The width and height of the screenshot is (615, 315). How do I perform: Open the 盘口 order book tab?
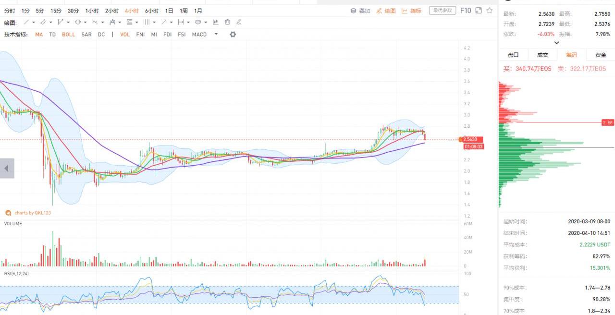pos(513,55)
